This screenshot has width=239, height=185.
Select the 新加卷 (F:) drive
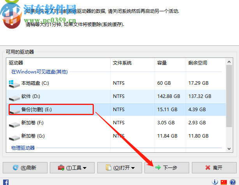(116, 123)
